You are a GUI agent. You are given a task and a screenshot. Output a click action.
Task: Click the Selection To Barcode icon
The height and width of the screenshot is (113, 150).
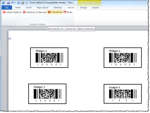(24, 12)
